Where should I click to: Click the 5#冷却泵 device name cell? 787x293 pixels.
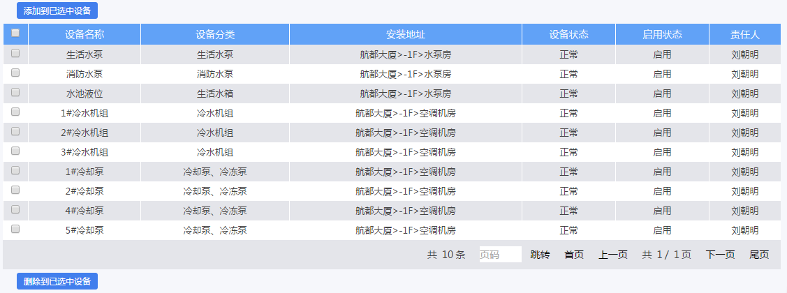[84, 231]
